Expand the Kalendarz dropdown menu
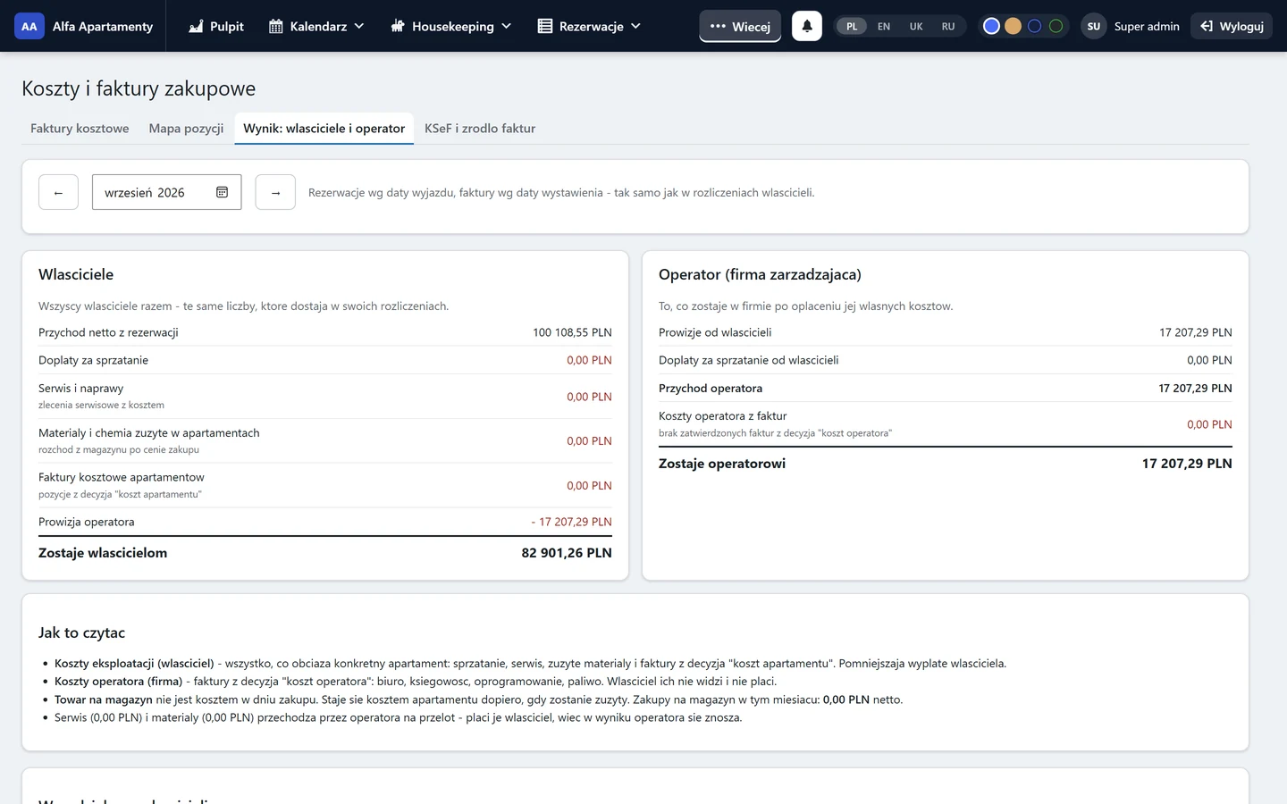This screenshot has width=1287, height=804. pos(316,26)
